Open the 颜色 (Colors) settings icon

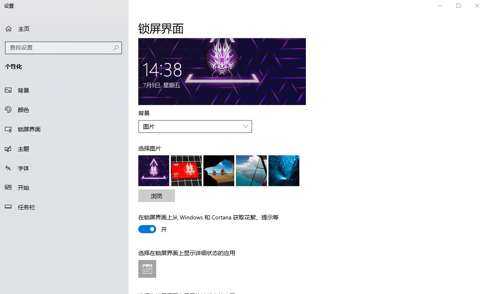point(9,109)
